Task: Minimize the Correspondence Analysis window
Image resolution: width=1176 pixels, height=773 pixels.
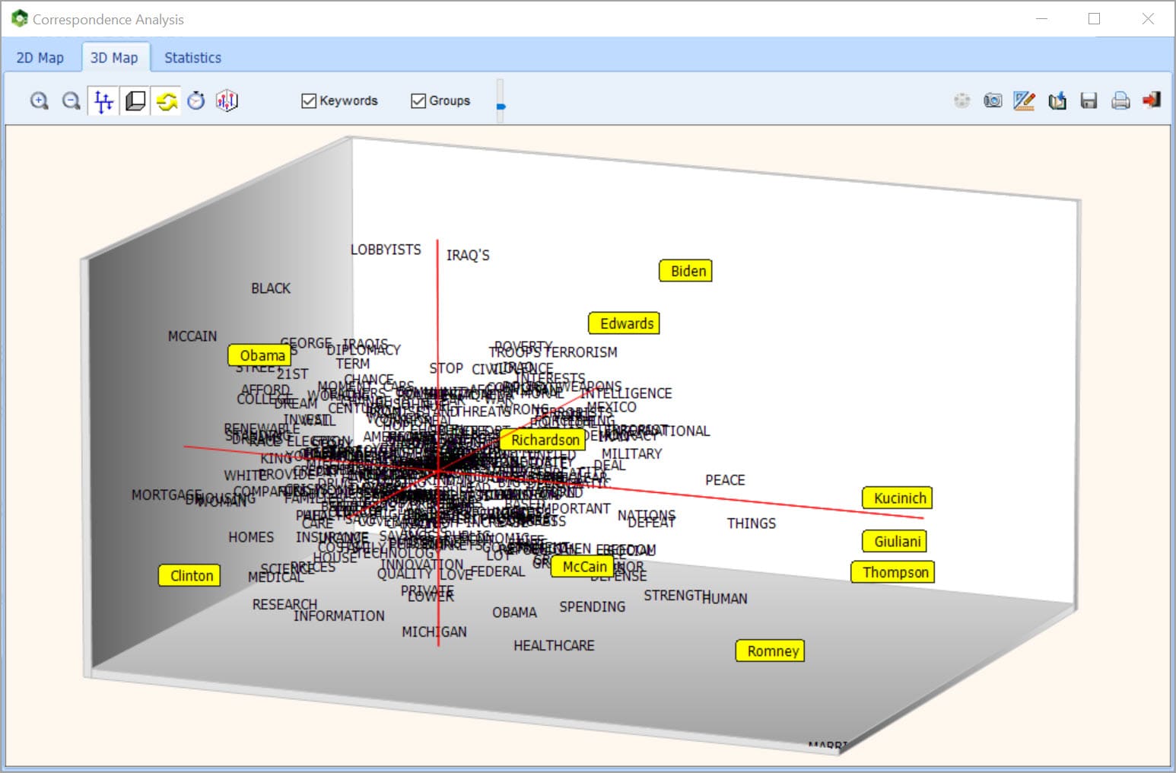Action: 1042,19
